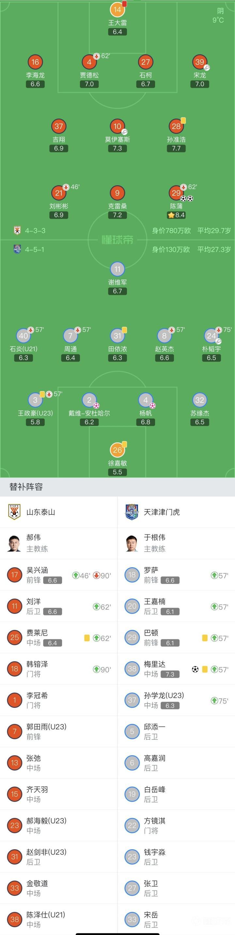235x935 pixels.
Task: Tap 莫伊塞斯 number 10 player circle
Action: [x=117, y=126]
